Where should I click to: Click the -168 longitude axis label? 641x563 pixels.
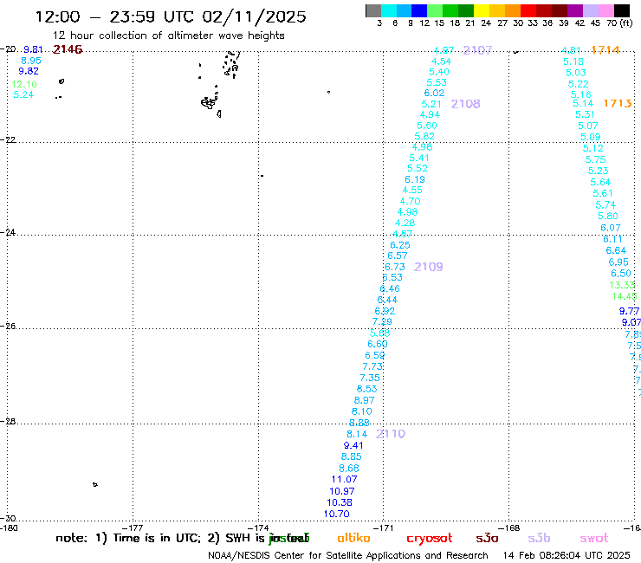[509, 528]
